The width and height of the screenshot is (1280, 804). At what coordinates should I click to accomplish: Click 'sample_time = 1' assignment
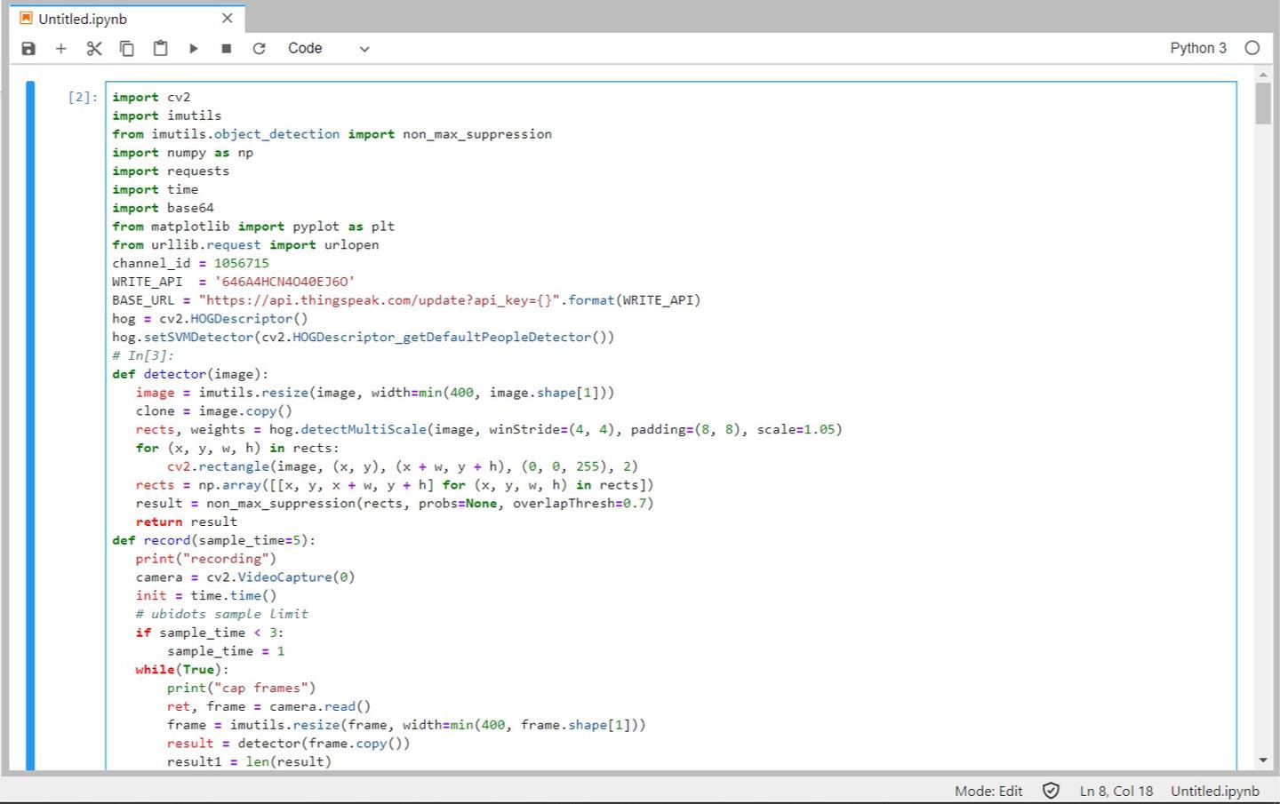pyautogui.click(x=226, y=651)
